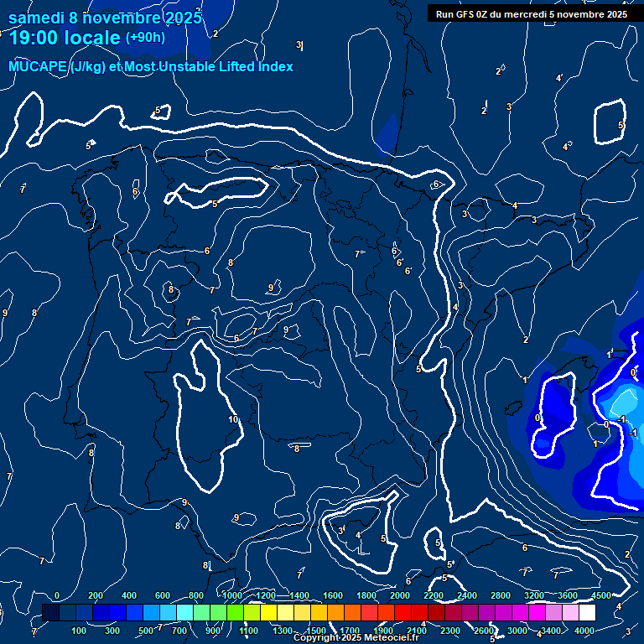Select legend value '1500'
Viewport: 644px width, 644px height.
316,631
